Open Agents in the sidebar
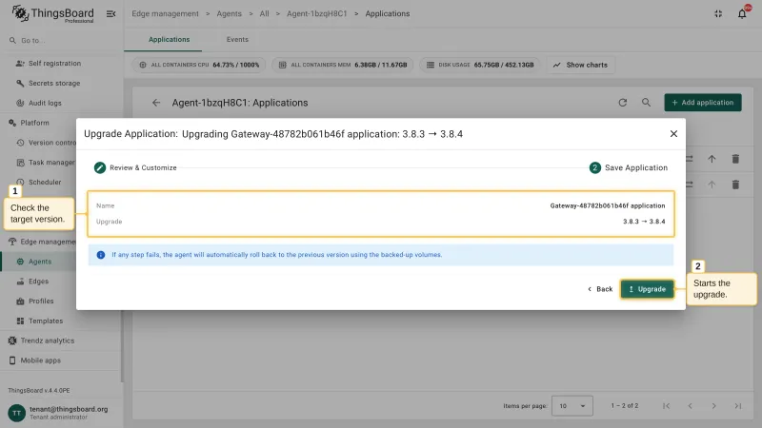Screen dimensions: 762x428 (40, 262)
